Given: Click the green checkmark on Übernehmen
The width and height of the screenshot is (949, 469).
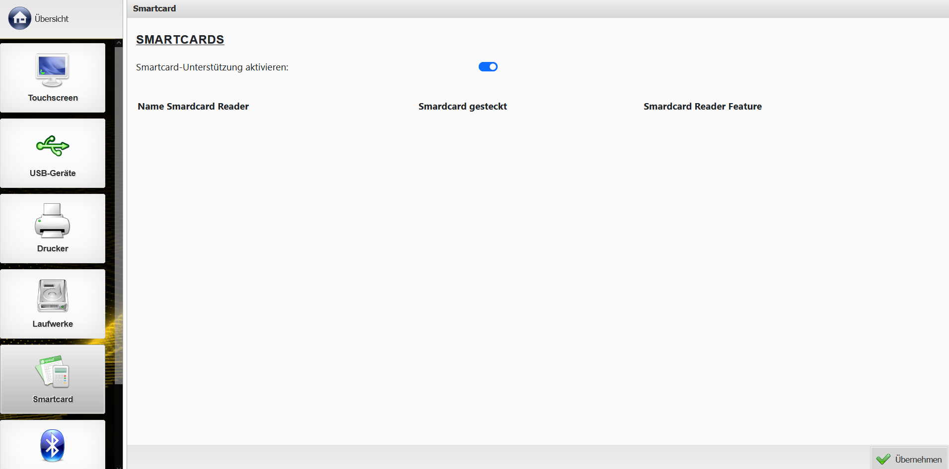Looking at the screenshot, I should [883, 459].
